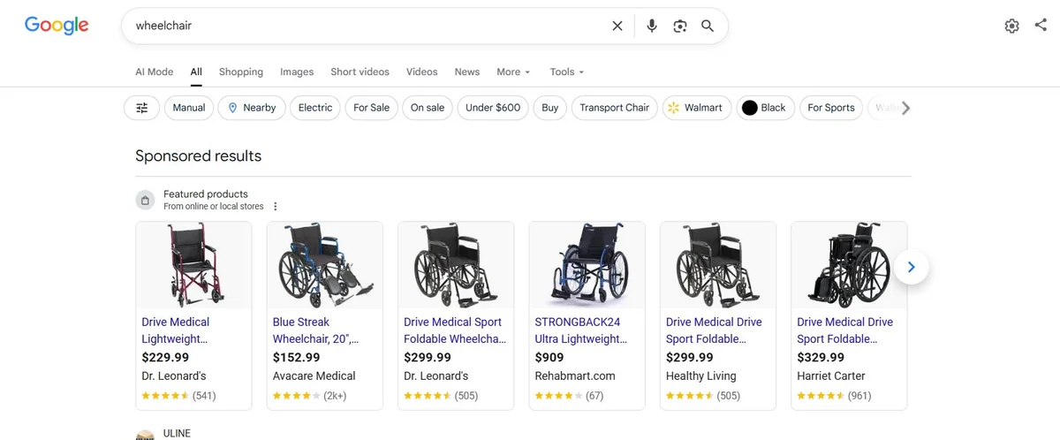Toggle the Electric filter chip
The height and width of the screenshot is (440, 1060).
click(x=315, y=108)
